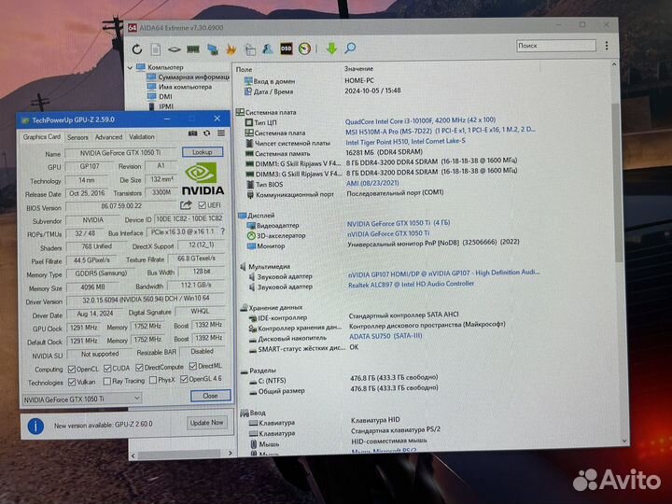Screen dimensions: 672x504
Task: Toggle the PhysX checkbox
Action: [x=153, y=380]
